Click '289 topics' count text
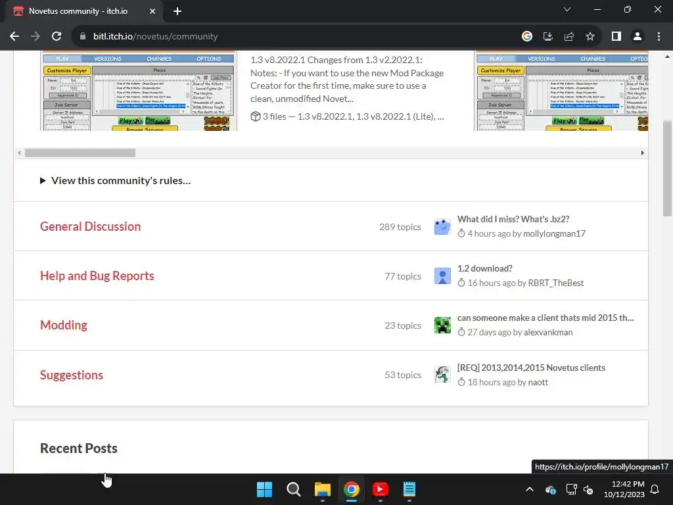The image size is (673, 505). 400,227
